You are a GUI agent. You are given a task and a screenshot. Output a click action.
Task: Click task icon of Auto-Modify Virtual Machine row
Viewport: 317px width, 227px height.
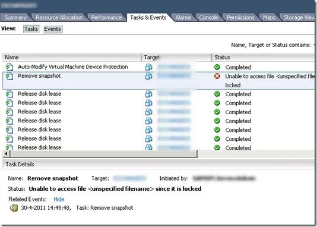click(9, 67)
